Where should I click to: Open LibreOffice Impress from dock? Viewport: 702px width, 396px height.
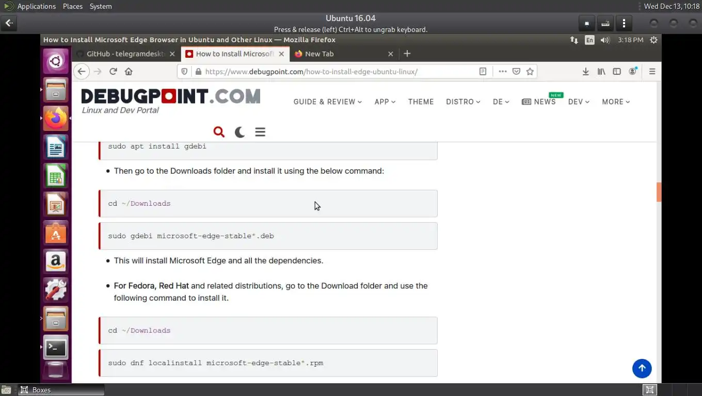[56, 205]
